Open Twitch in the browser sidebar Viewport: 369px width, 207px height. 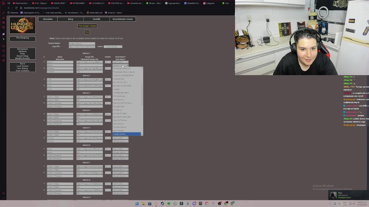tap(3, 34)
